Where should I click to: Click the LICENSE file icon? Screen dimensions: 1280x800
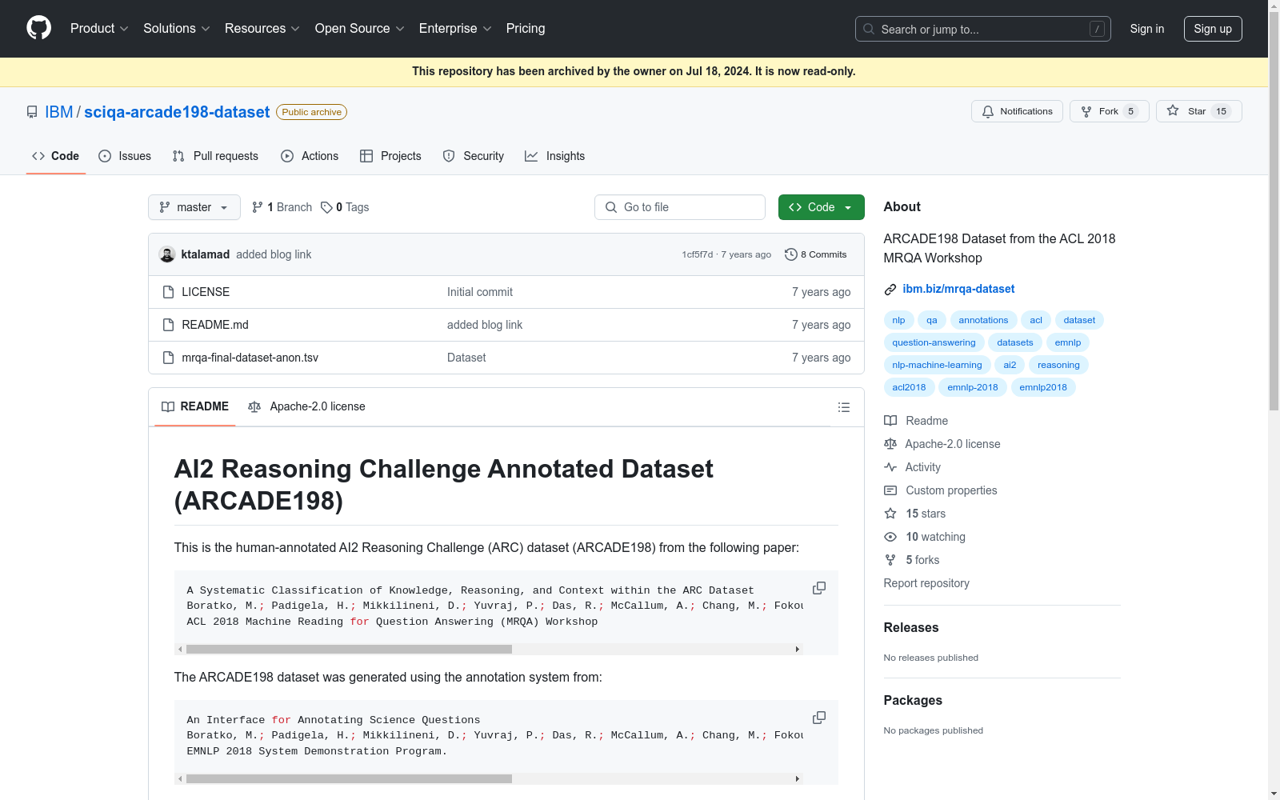click(168, 292)
